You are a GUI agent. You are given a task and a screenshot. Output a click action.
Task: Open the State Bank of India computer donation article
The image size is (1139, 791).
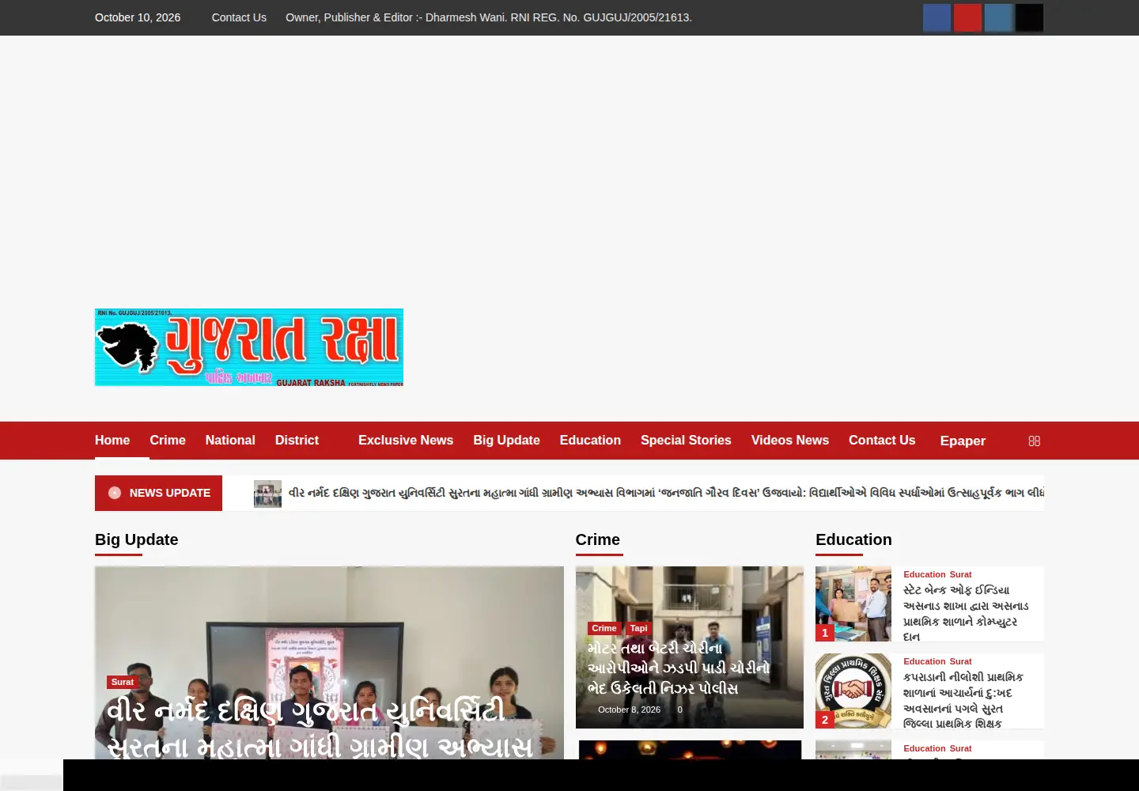coord(966,613)
